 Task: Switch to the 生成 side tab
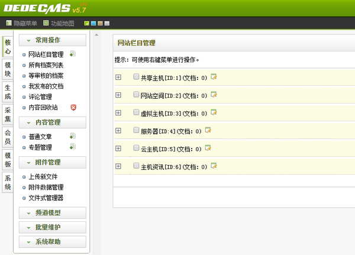[8, 92]
